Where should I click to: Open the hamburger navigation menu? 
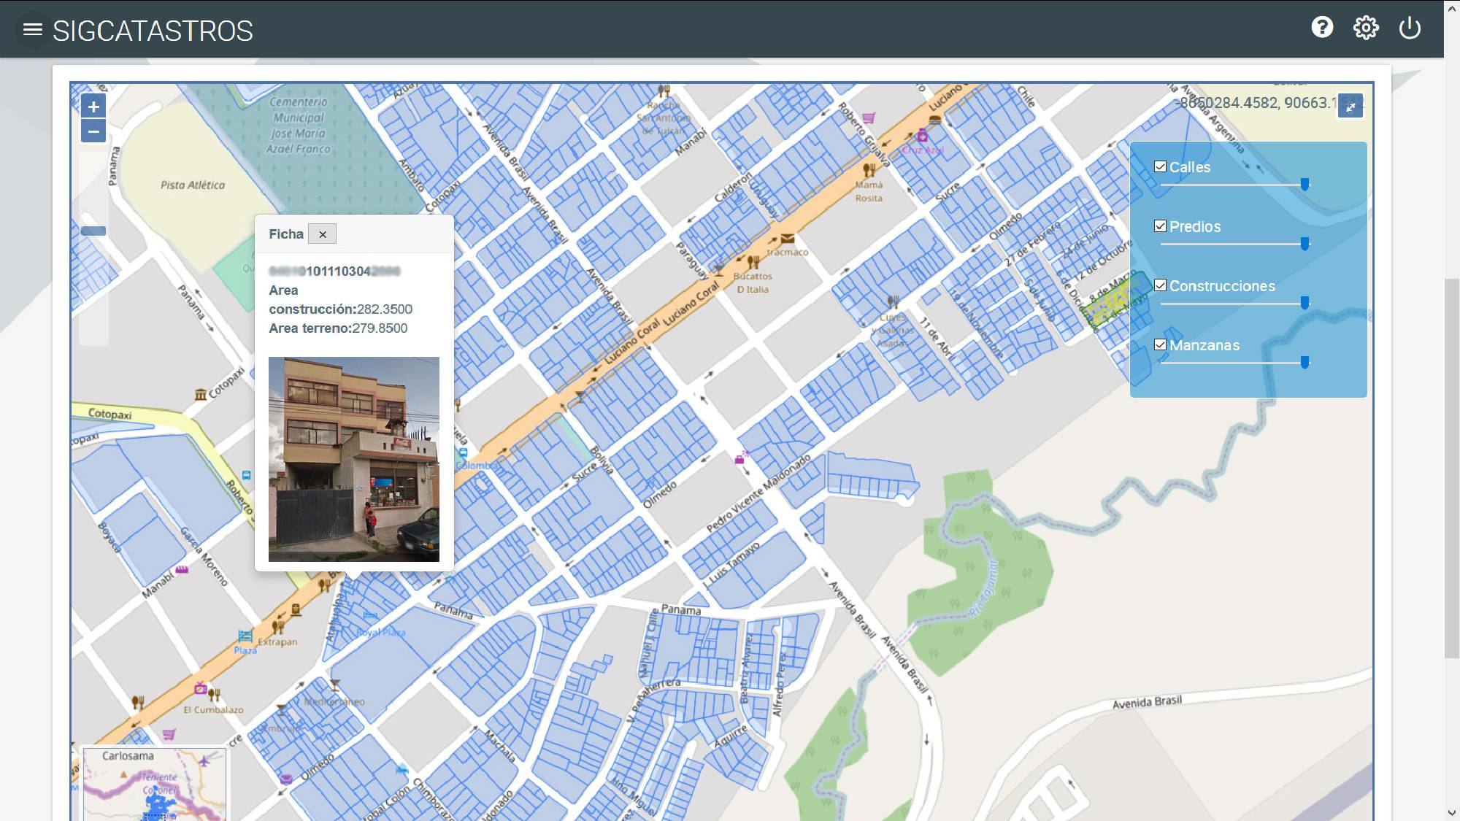[x=33, y=30]
